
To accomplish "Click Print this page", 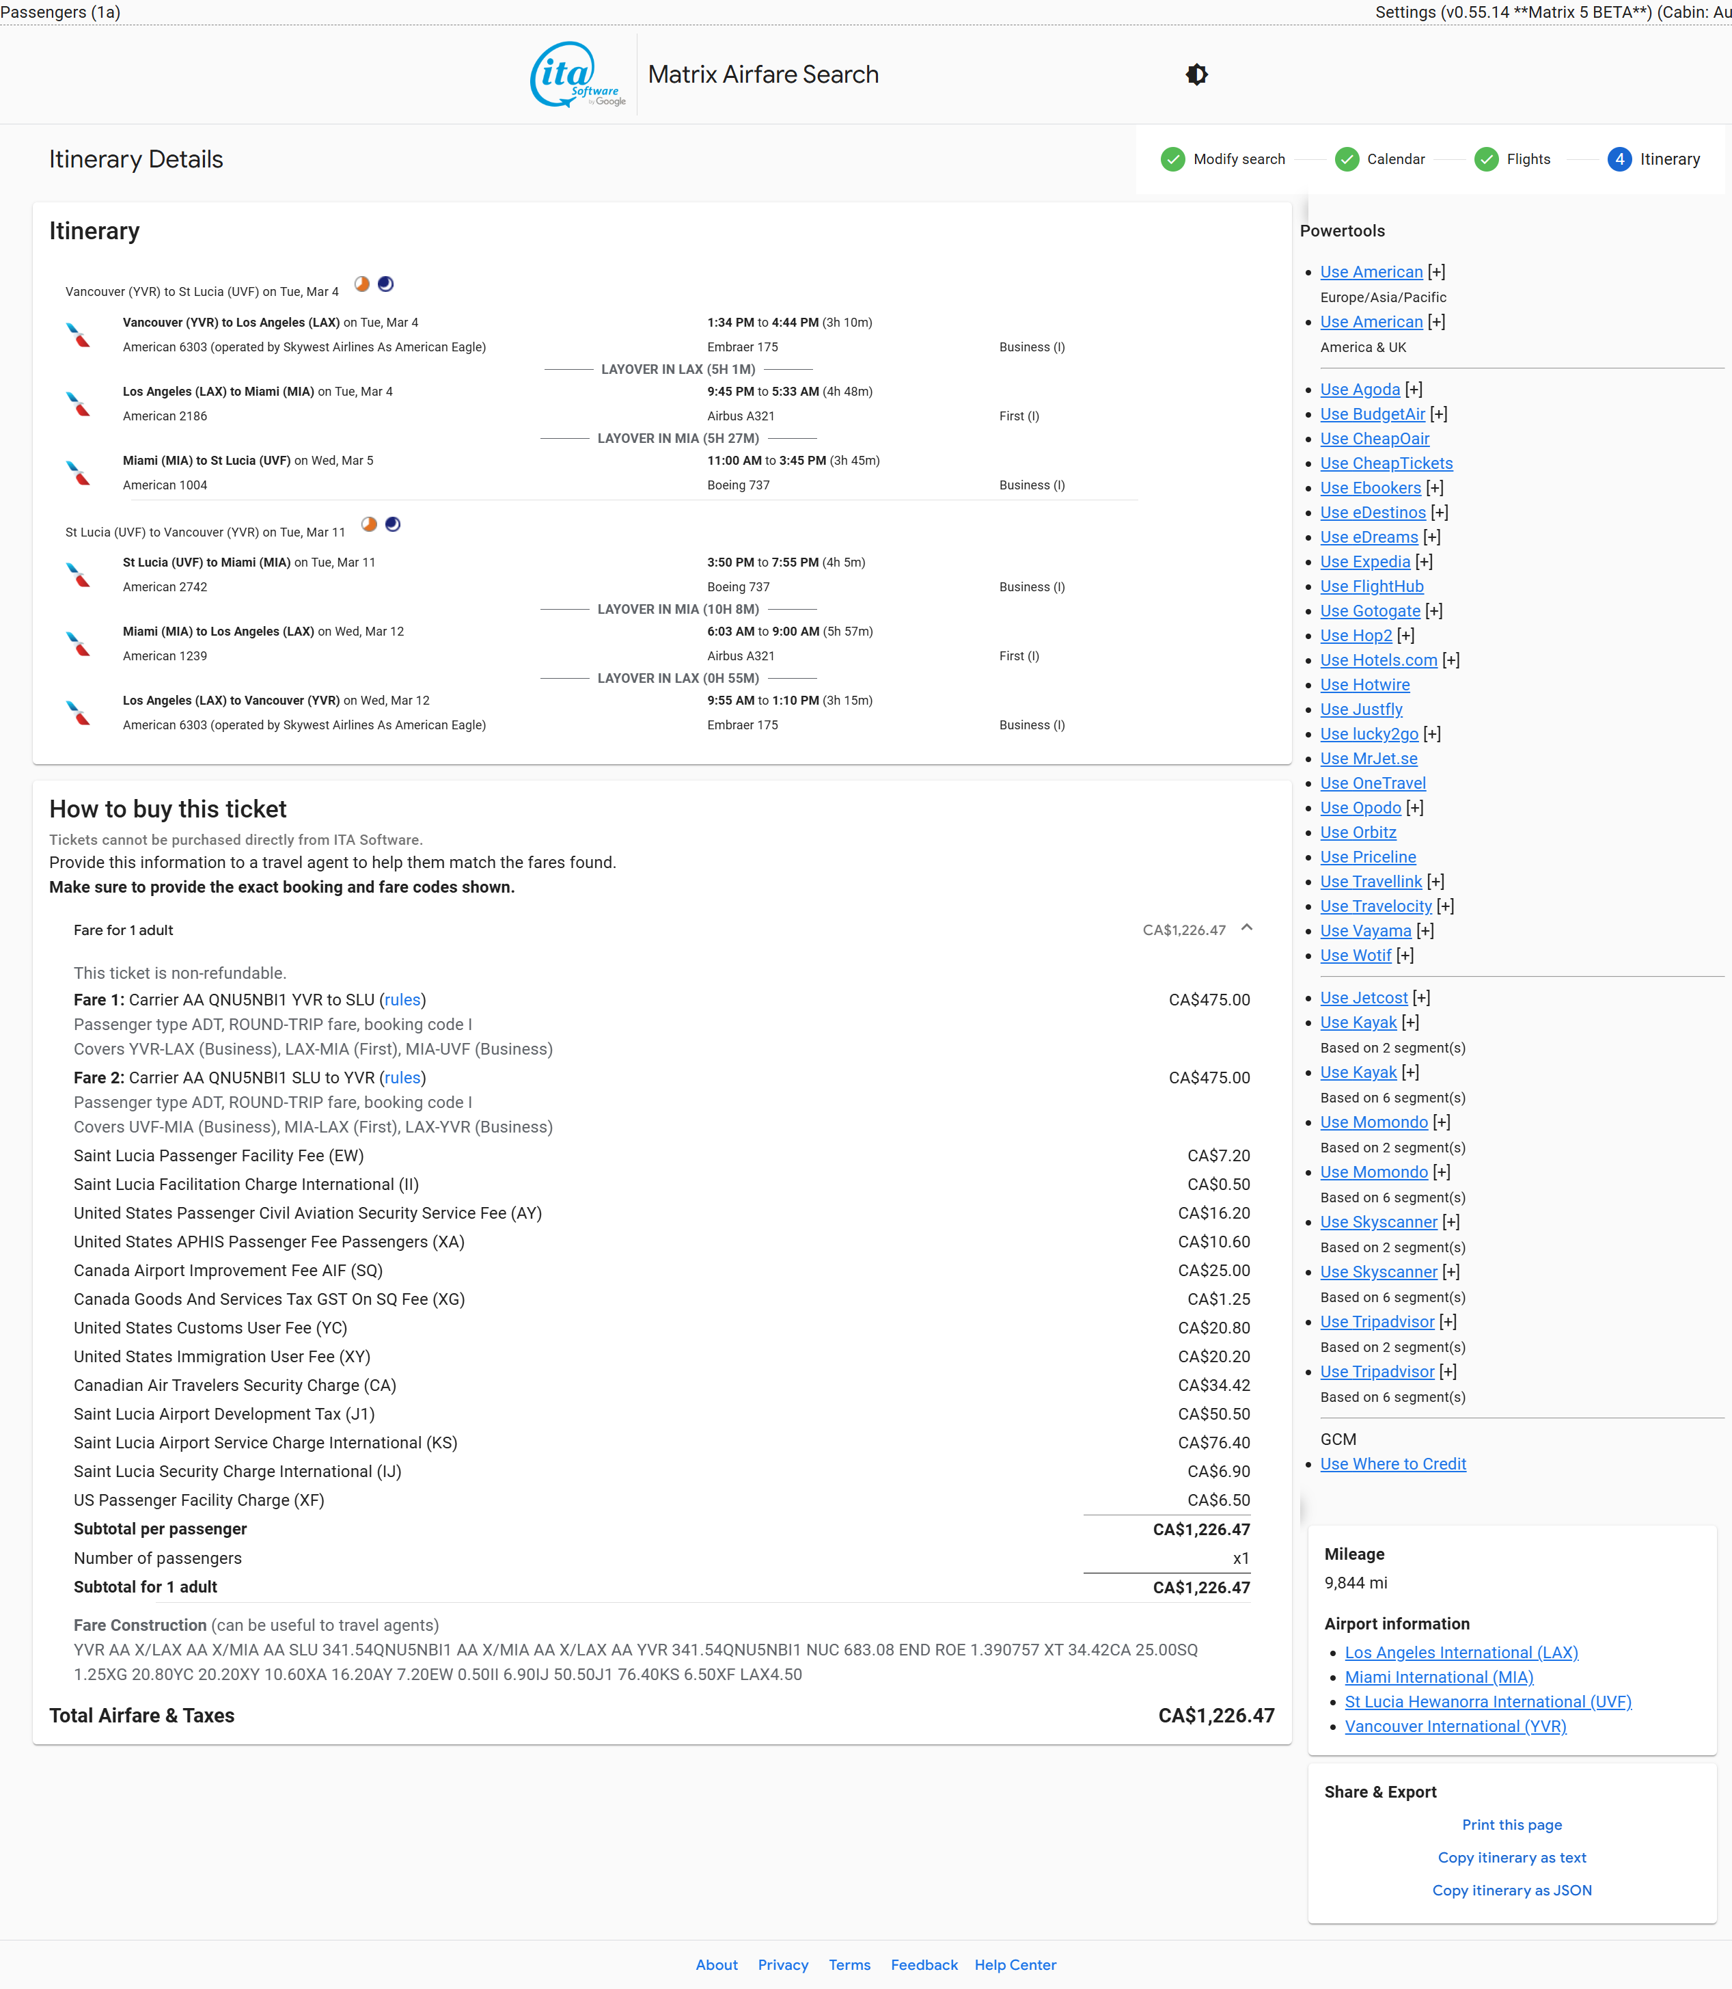I will [1511, 1825].
